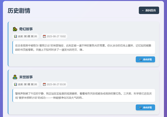
Task: Click the 进度: 第5幕 第3关 badge
Action: 25,37
